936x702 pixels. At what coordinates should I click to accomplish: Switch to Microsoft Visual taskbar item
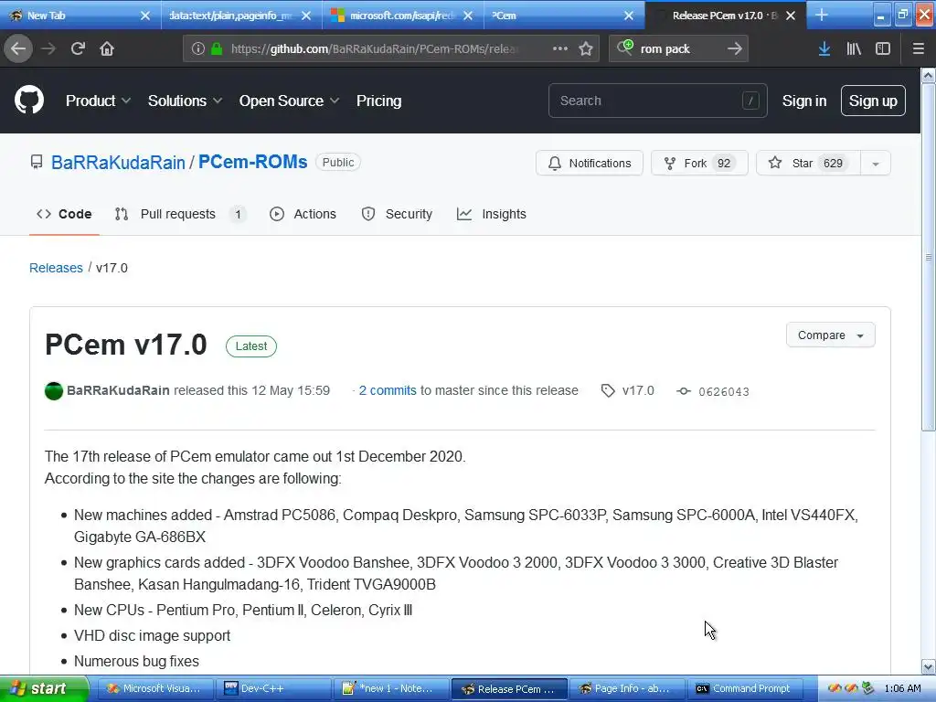pos(154,688)
